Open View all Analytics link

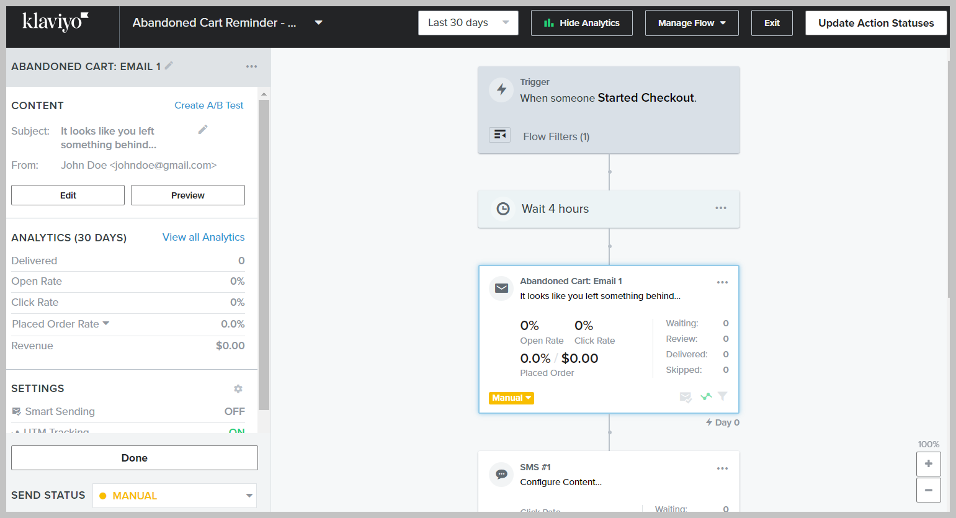coord(203,237)
